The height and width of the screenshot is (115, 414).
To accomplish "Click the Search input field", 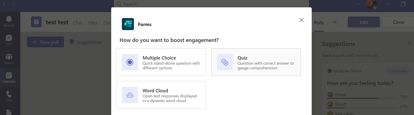I will (x=211, y=4).
